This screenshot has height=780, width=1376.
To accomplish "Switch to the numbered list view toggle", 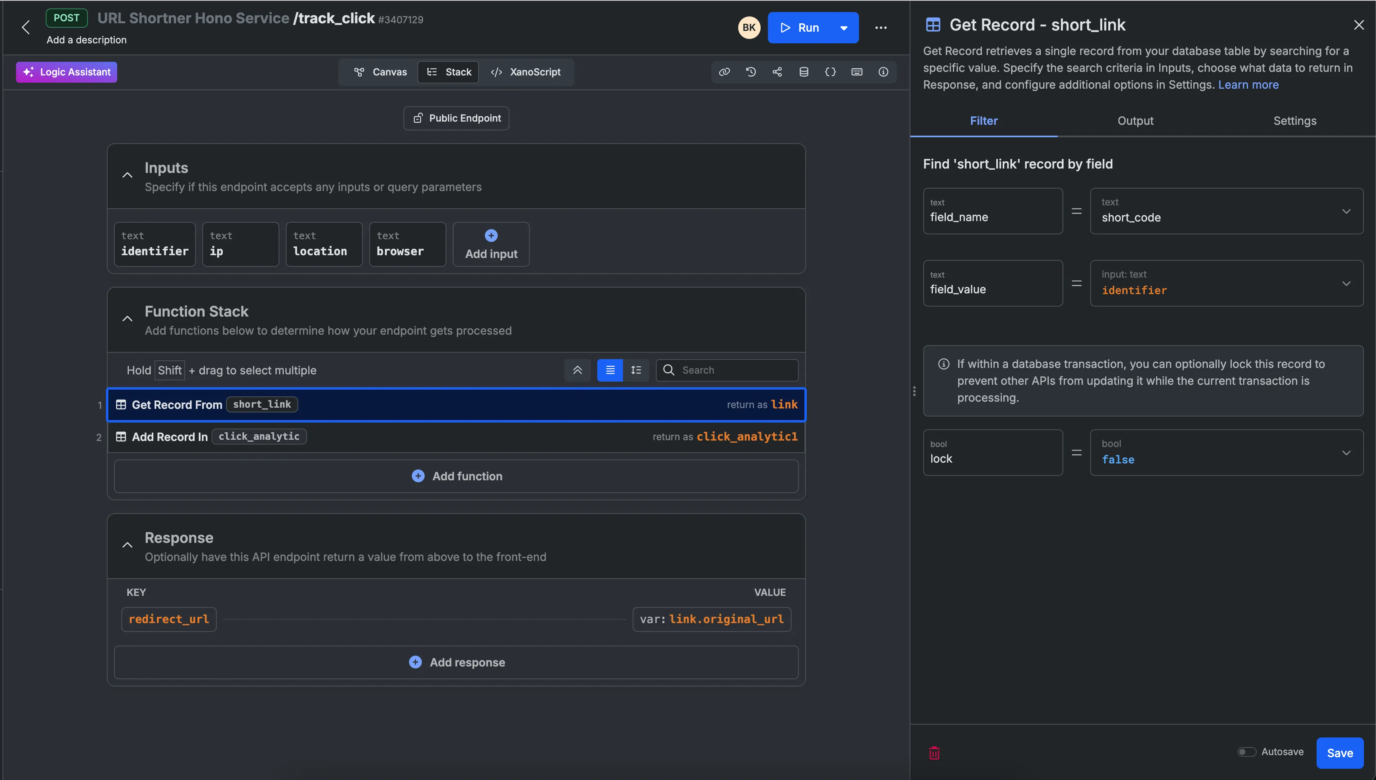I will pyautogui.click(x=636, y=370).
